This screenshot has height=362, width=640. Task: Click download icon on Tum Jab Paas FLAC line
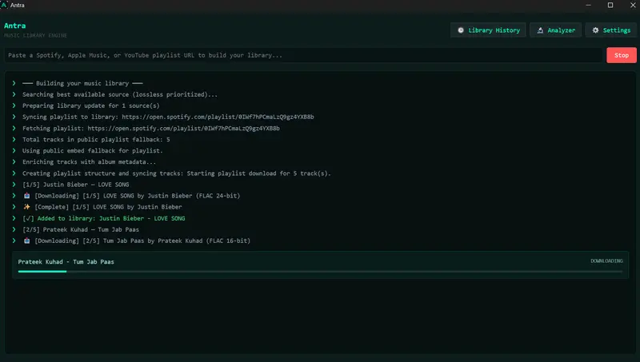point(26,241)
